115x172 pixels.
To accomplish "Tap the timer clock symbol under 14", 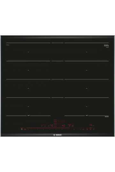I will [90, 129].
